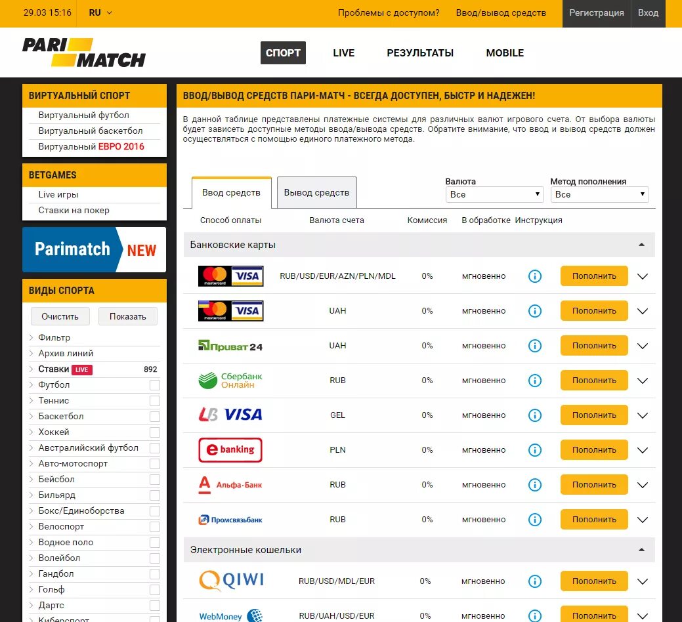Click the Показать button
Viewport: 682px width, 622px height.
(128, 316)
